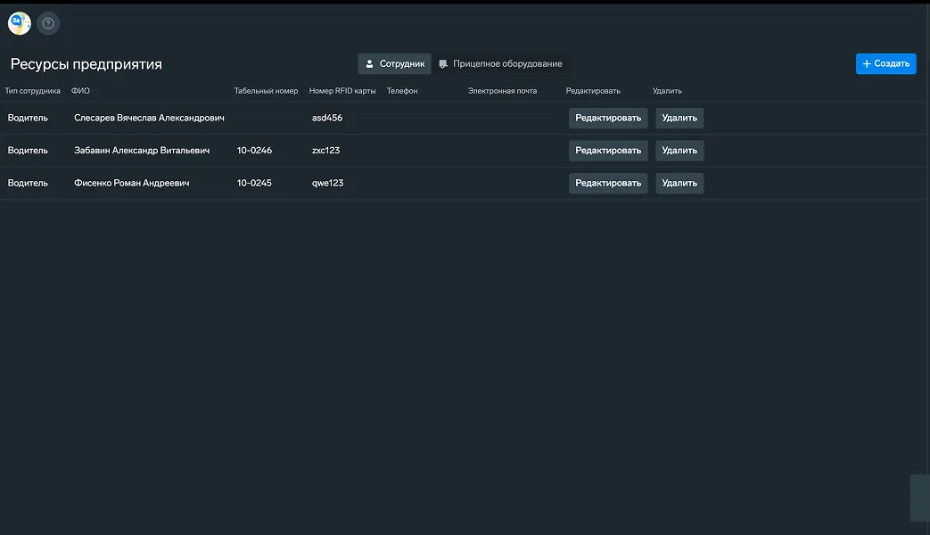Click the ФИО column header
Viewport: 930px width, 535px height.
pyautogui.click(x=80, y=91)
